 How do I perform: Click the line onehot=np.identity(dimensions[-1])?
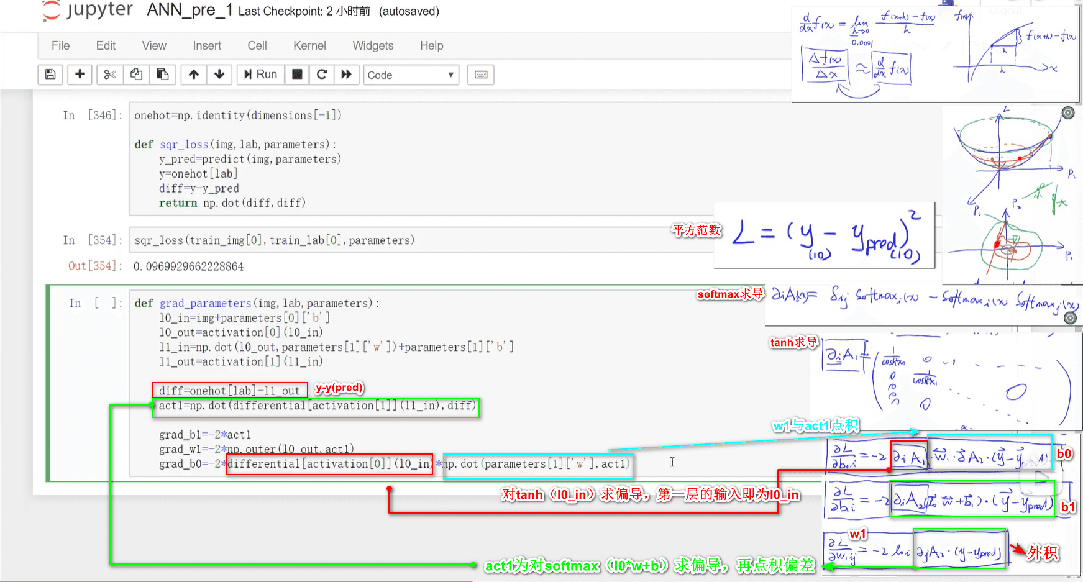[238, 116]
